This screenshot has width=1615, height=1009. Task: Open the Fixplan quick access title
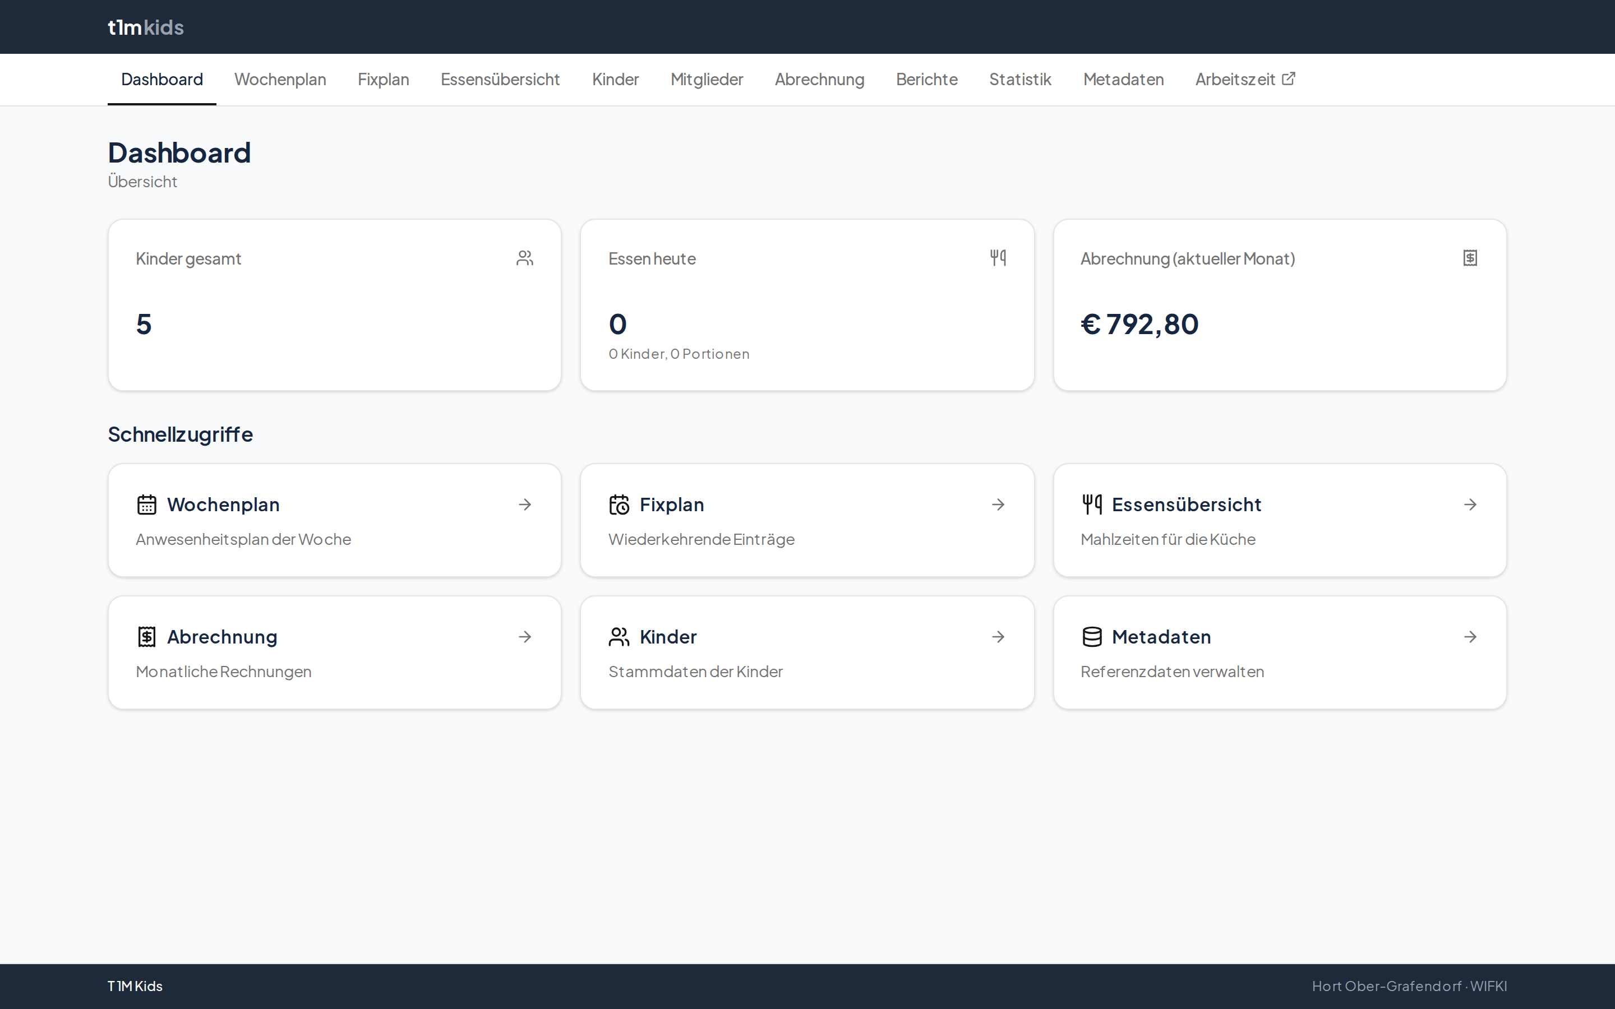point(671,504)
